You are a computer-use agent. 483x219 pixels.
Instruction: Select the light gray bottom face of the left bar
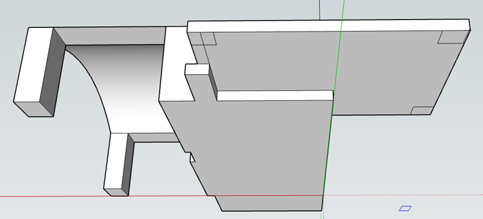tap(34, 109)
